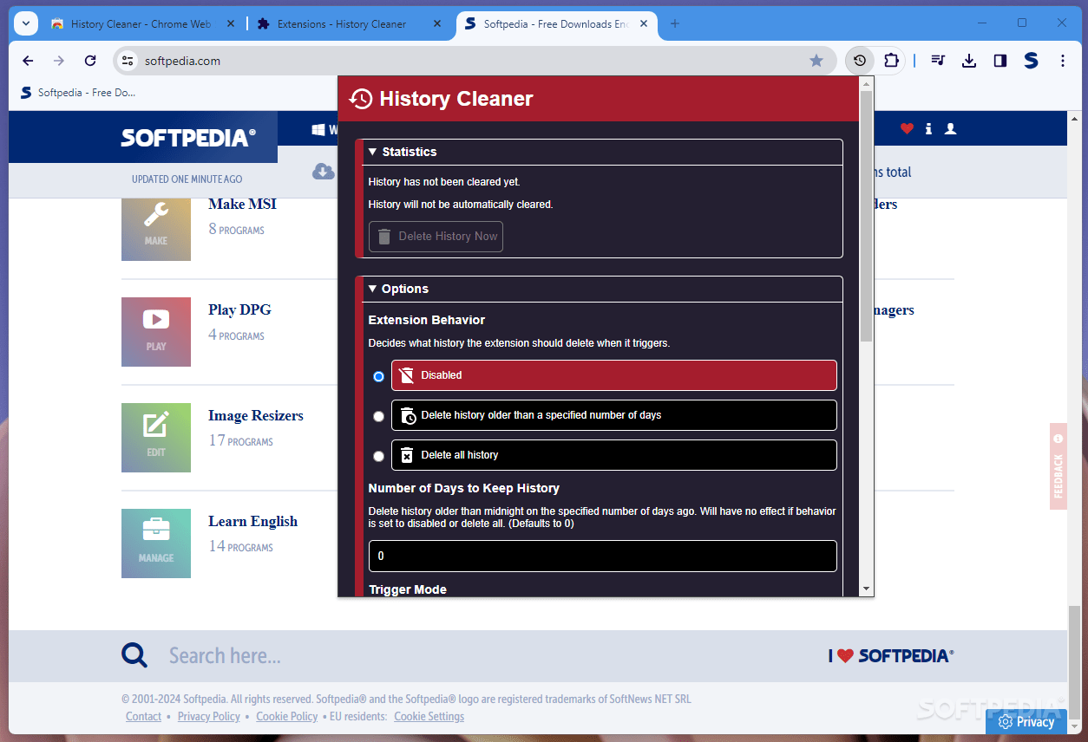
Task: Click the Play DPG video category icon
Action: click(x=156, y=332)
